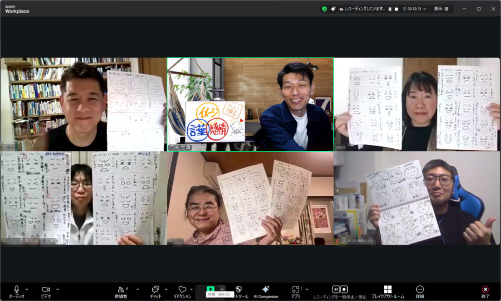Expand the arrow next to 参加者
501x301 pixels.
(x=138, y=289)
